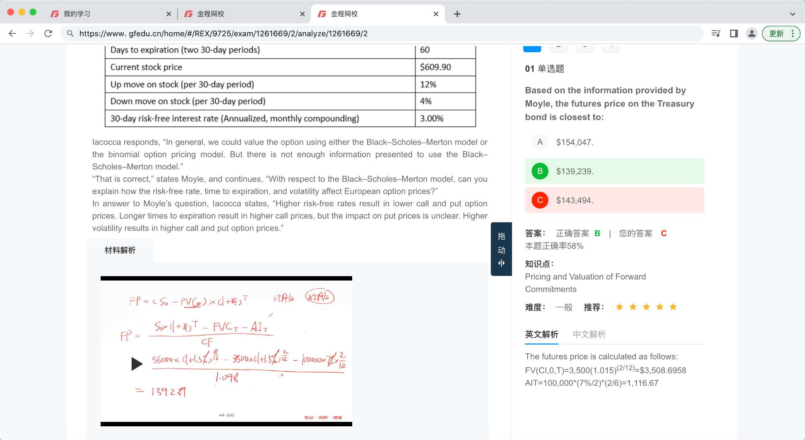Open the tab search chevron

pyautogui.click(x=792, y=14)
